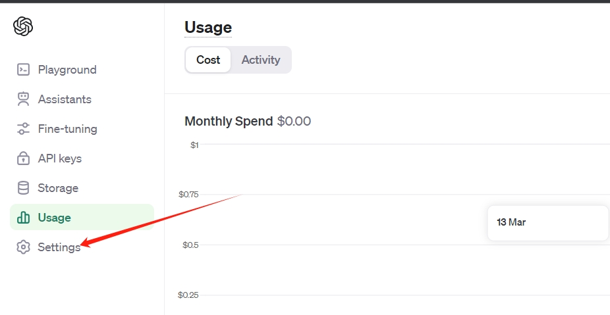Click the Storage database icon
Viewport: 610px width, 315px height.
tap(23, 188)
